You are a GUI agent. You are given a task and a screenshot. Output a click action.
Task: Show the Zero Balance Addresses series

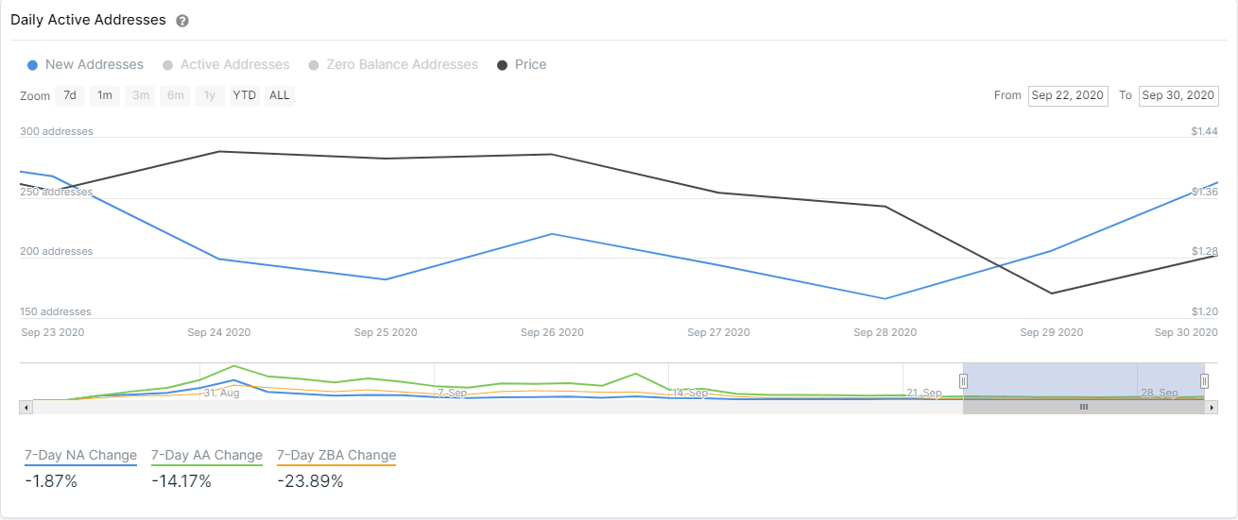402,65
